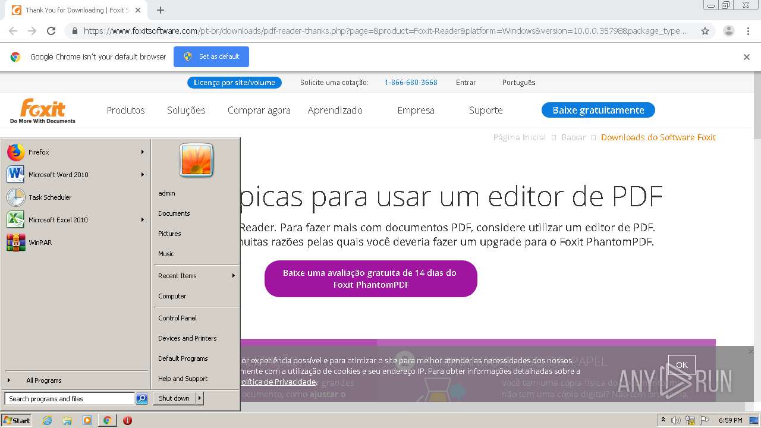Image resolution: width=761 pixels, height=428 pixels.
Task: Click Baixe gratuitamente button
Action: point(598,110)
